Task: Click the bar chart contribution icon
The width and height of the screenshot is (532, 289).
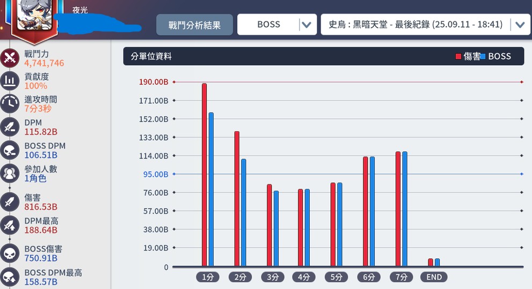Action: (10, 81)
